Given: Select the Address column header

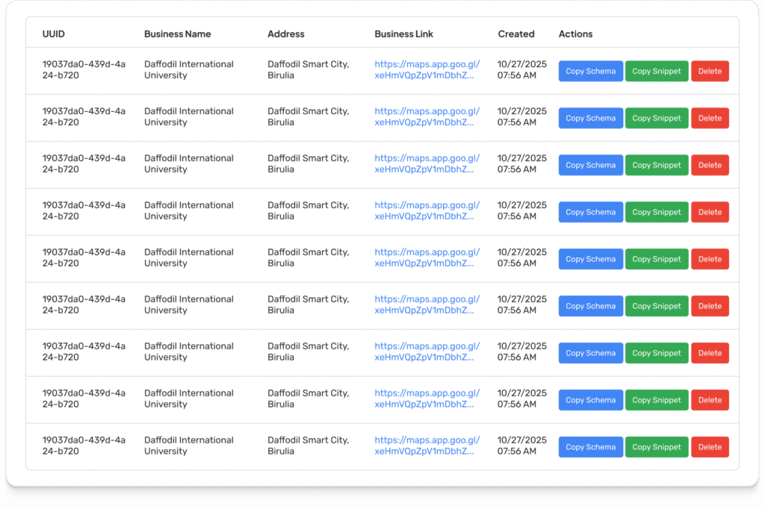Looking at the screenshot, I should [x=286, y=34].
